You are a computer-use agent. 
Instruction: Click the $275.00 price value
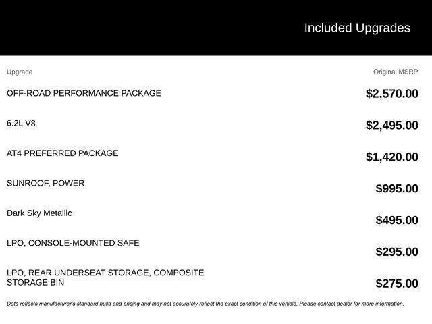pos(396,283)
